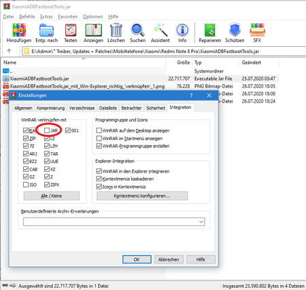This screenshot has width=306, height=290.
Task: Click the archive path address field
Action: click(164, 51)
